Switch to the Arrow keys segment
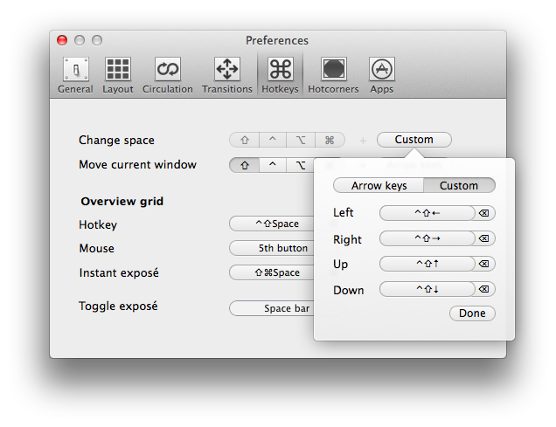Screen dimensions: 556x427 [x=379, y=185]
